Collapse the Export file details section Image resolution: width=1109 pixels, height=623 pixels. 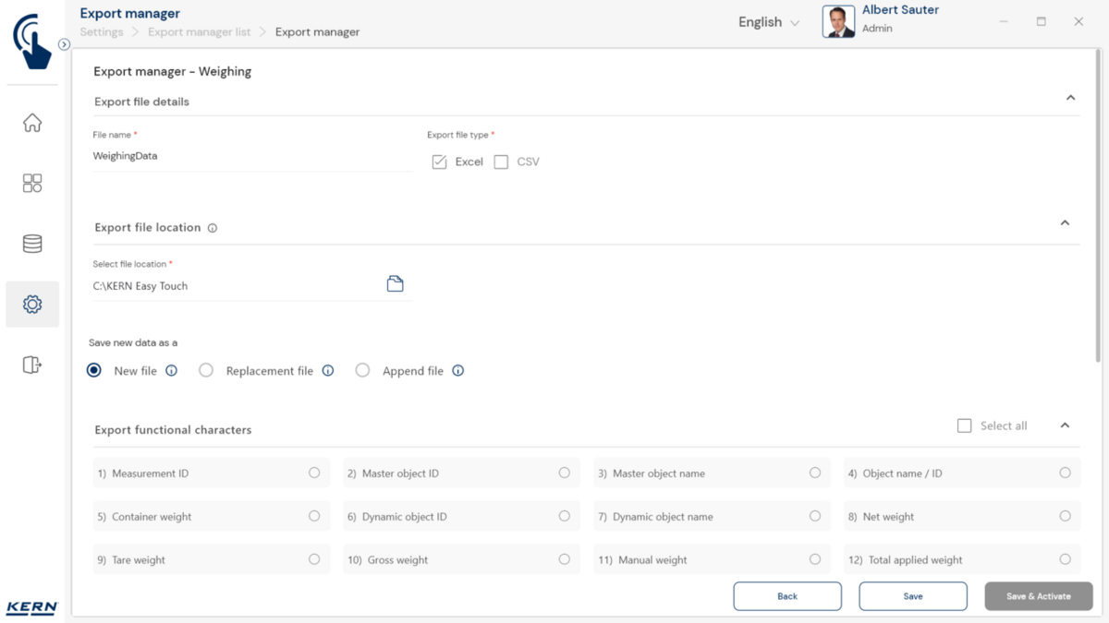pos(1070,98)
